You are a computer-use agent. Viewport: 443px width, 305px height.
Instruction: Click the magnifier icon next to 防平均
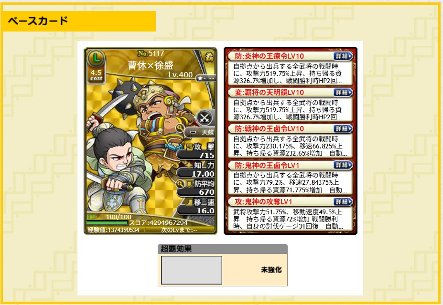pyautogui.click(x=180, y=184)
